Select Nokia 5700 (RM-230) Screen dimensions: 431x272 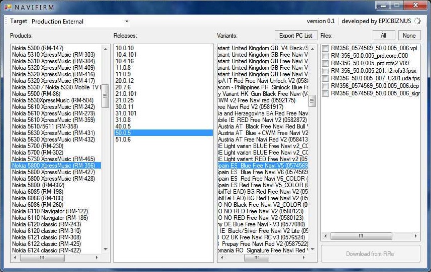[x=56, y=146]
